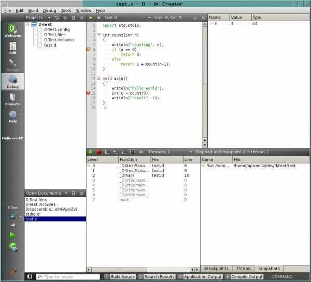311x282 pixels.
Task: Click the reverse direction arrow
Action: coord(141,152)
